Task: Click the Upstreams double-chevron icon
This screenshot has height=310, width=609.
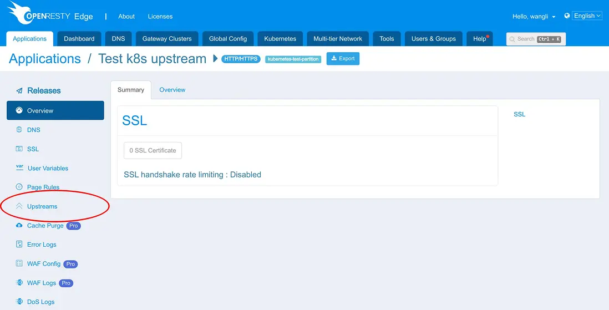Action: (19, 206)
